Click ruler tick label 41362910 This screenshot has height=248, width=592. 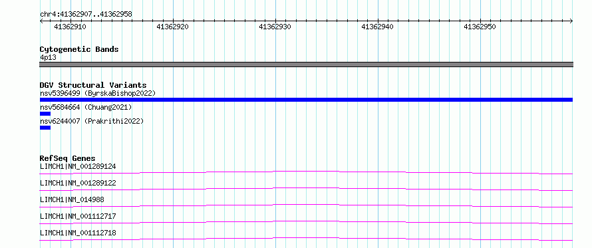click(70, 27)
